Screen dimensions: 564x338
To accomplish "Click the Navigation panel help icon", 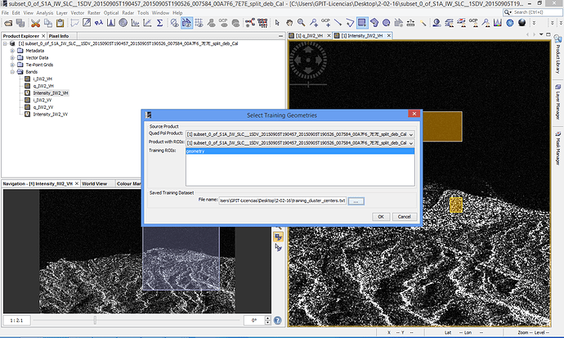I will 277,320.
